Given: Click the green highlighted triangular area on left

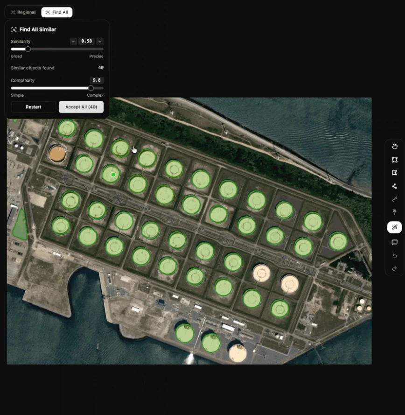Looking at the screenshot, I should point(20,226).
